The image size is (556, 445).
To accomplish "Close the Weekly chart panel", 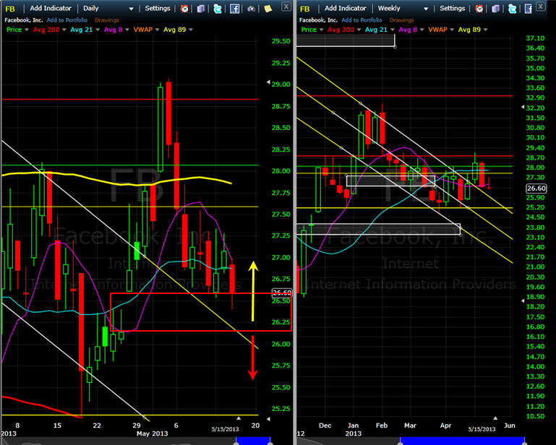I will point(540,6).
